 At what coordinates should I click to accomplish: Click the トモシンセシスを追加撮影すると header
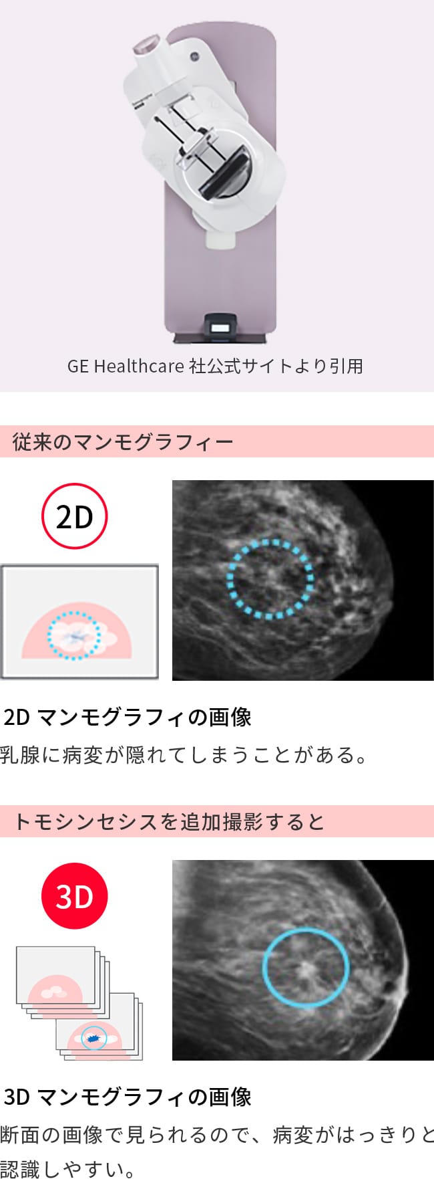(217, 821)
